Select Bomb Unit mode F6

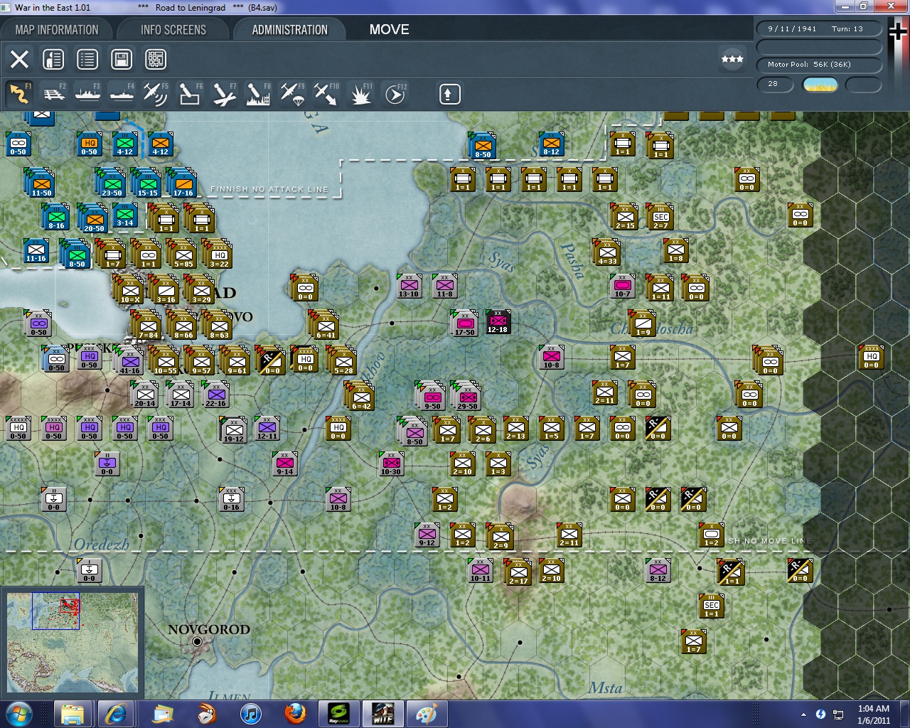tap(190, 94)
